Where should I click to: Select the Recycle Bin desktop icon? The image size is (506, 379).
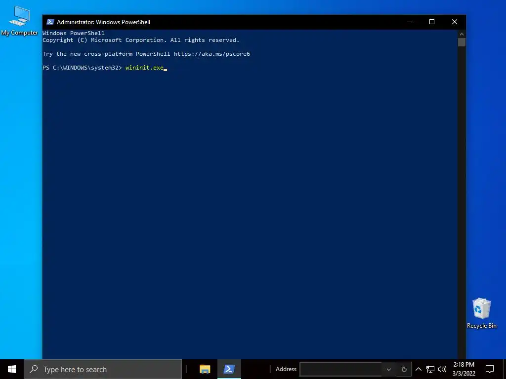[x=481, y=313]
